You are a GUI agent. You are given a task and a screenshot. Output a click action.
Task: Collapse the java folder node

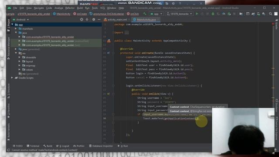16,33
